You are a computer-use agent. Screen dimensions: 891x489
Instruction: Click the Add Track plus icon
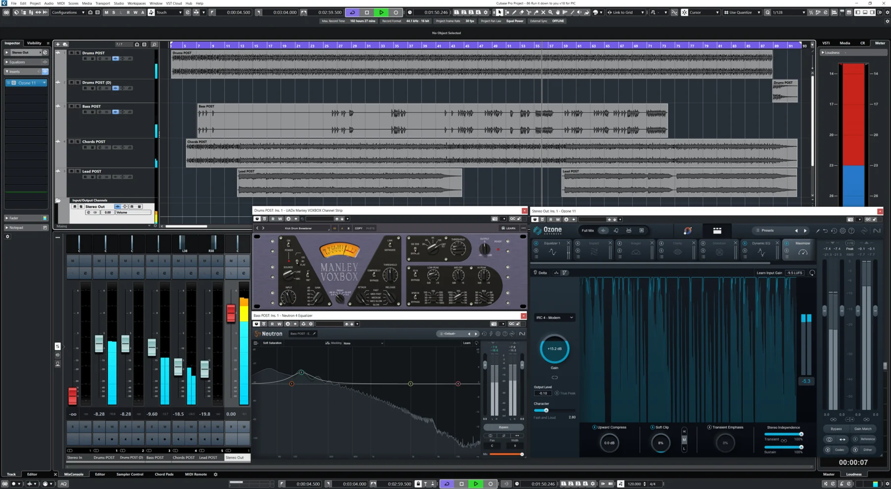(x=58, y=44)
